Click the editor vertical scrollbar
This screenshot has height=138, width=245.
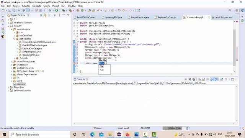pos(234,48)
